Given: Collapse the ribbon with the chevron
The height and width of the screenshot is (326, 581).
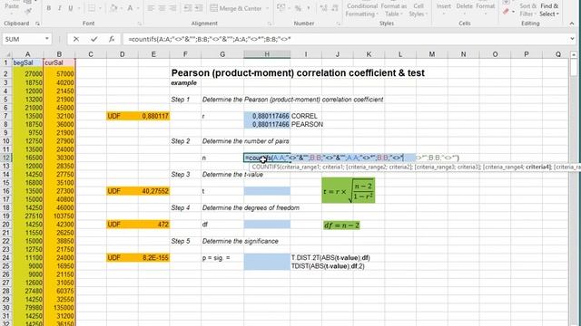Looking at the screenshot, I should (x=572, y=24).
